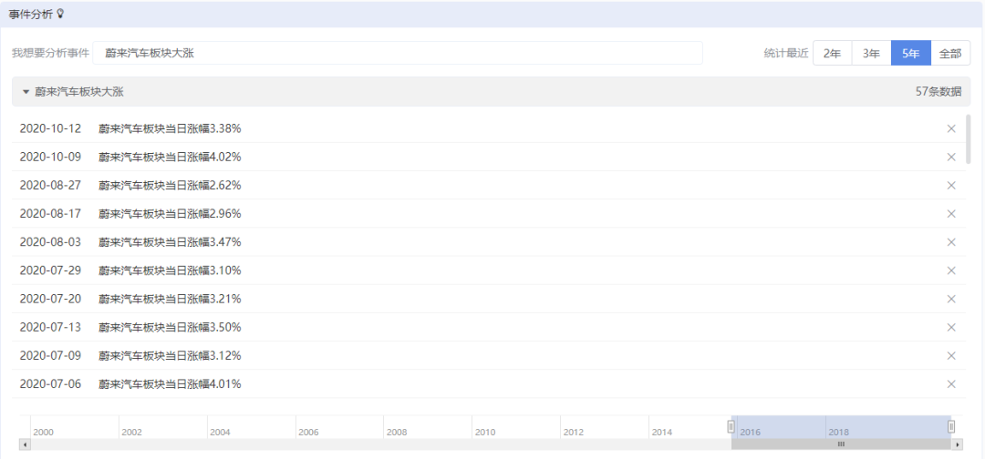This screenshot has height=459, width=985.
Task: Click the lightbulb icon beside 事件分析
Action: point(61,14)
